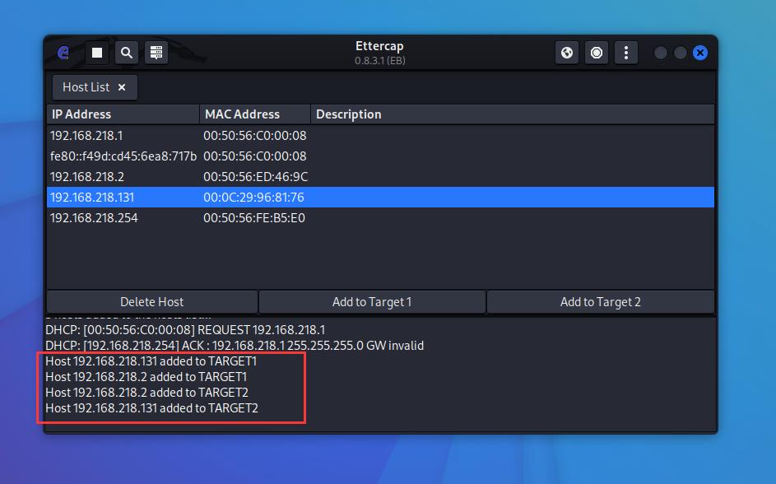Screen dimensions: 776x484
Task: Select the fe80::f49d:cd45:6ea8:717b host row
Action: [380, 156]
